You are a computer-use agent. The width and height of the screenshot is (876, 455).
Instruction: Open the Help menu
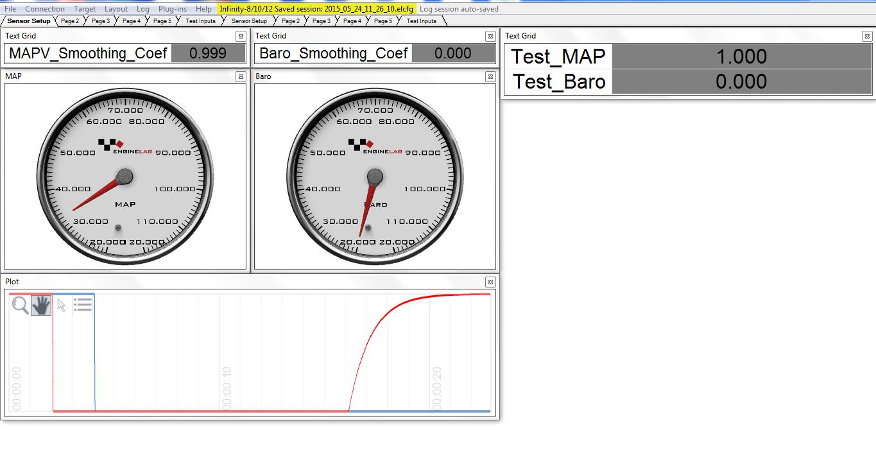203,9
